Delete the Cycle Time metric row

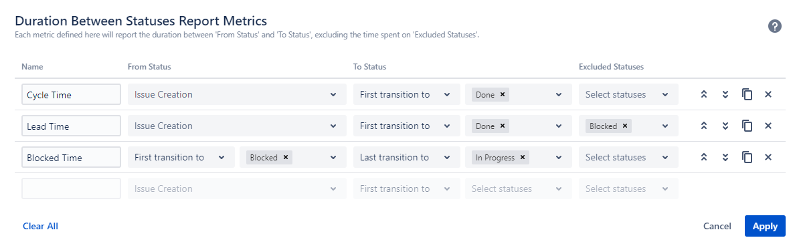click(x=768, y=94)
